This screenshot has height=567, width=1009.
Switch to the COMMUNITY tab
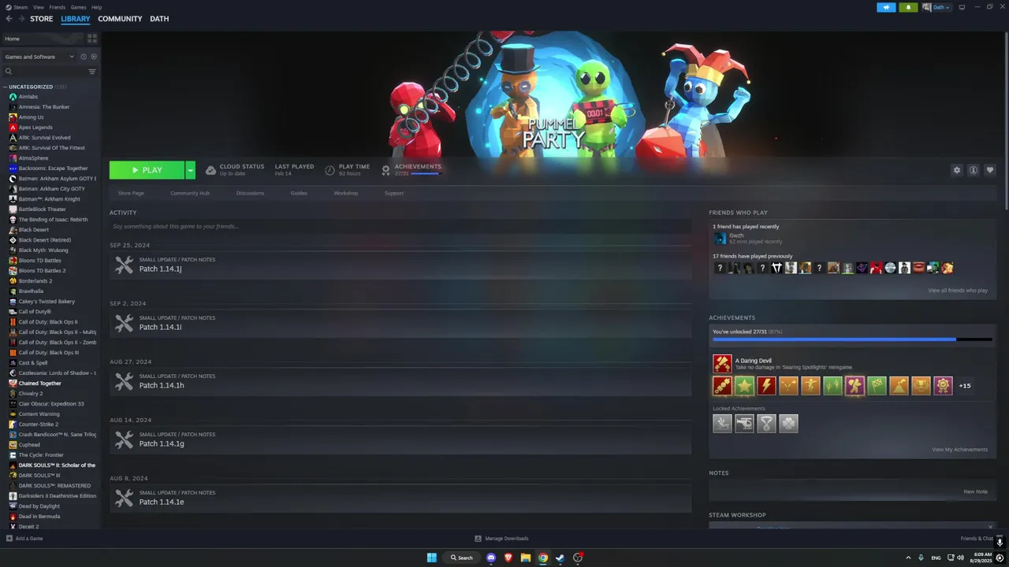click(120, 19)
